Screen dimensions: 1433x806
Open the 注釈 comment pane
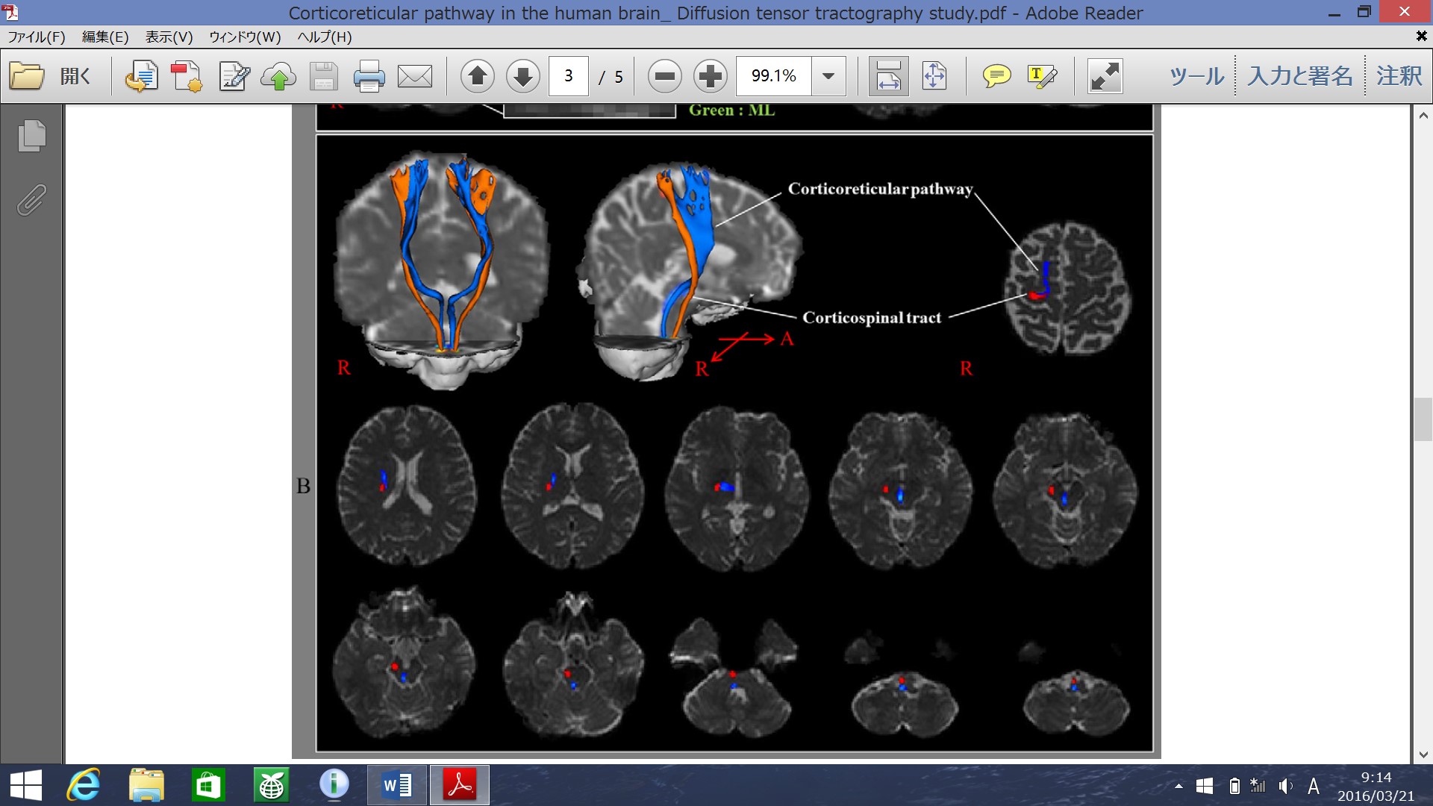1399,76
